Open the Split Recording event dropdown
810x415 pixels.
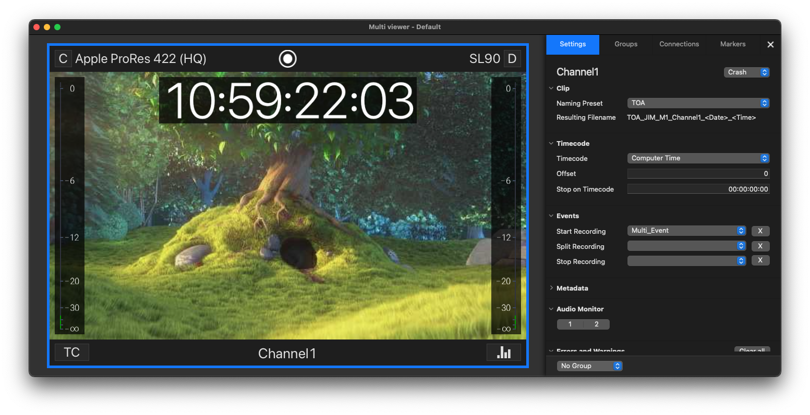tap(687, 246)
